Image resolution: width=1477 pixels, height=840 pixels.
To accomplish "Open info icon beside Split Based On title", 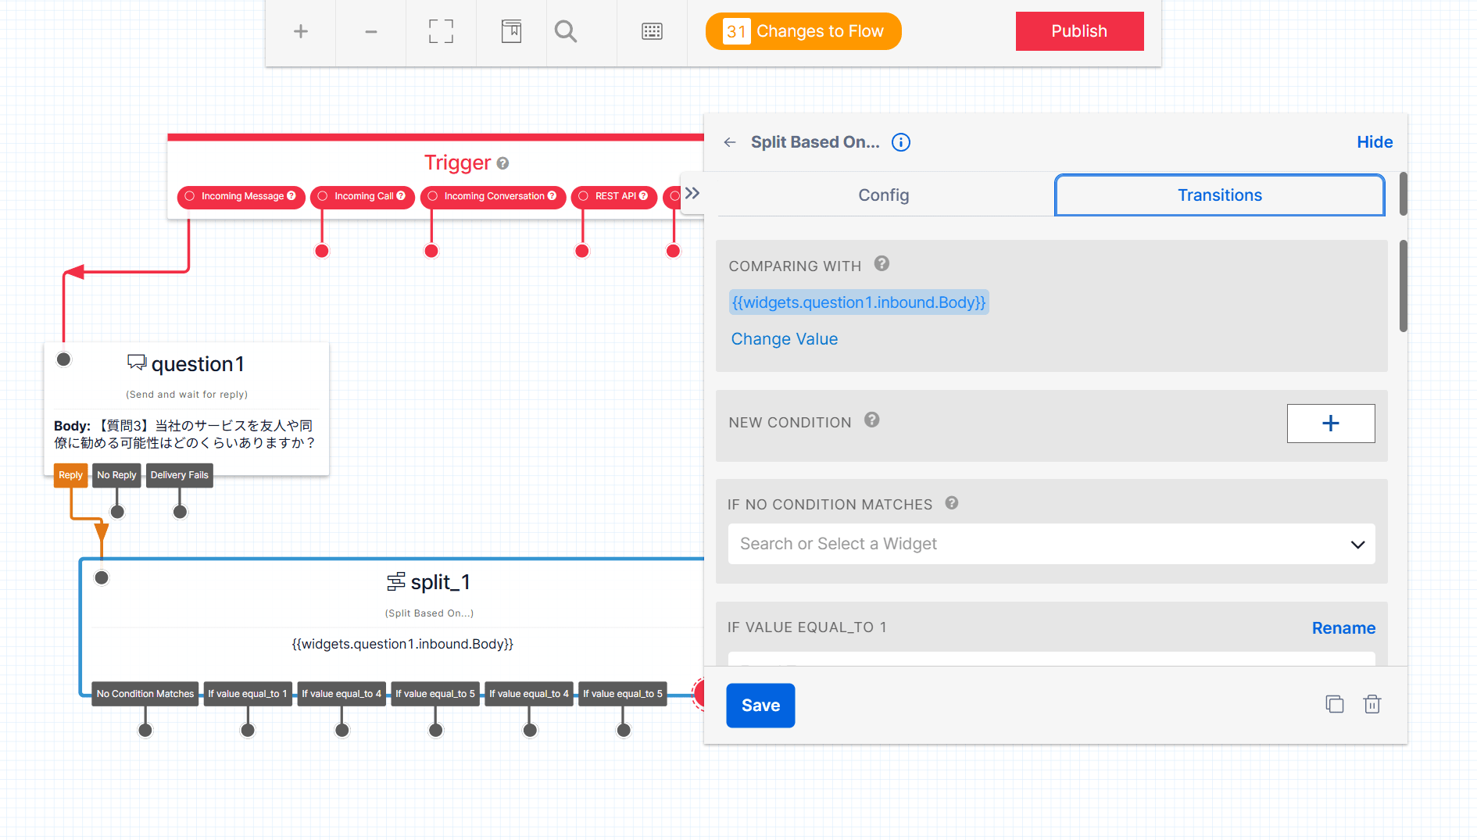I will (x=901, y=142).
